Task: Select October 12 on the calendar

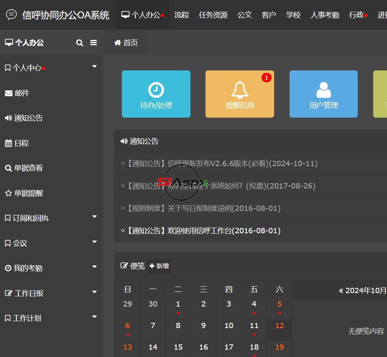Action: pos(279,325)
